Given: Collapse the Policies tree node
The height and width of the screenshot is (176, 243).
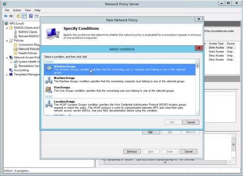Looking at the screenshot, I should (x=7, y=41).
